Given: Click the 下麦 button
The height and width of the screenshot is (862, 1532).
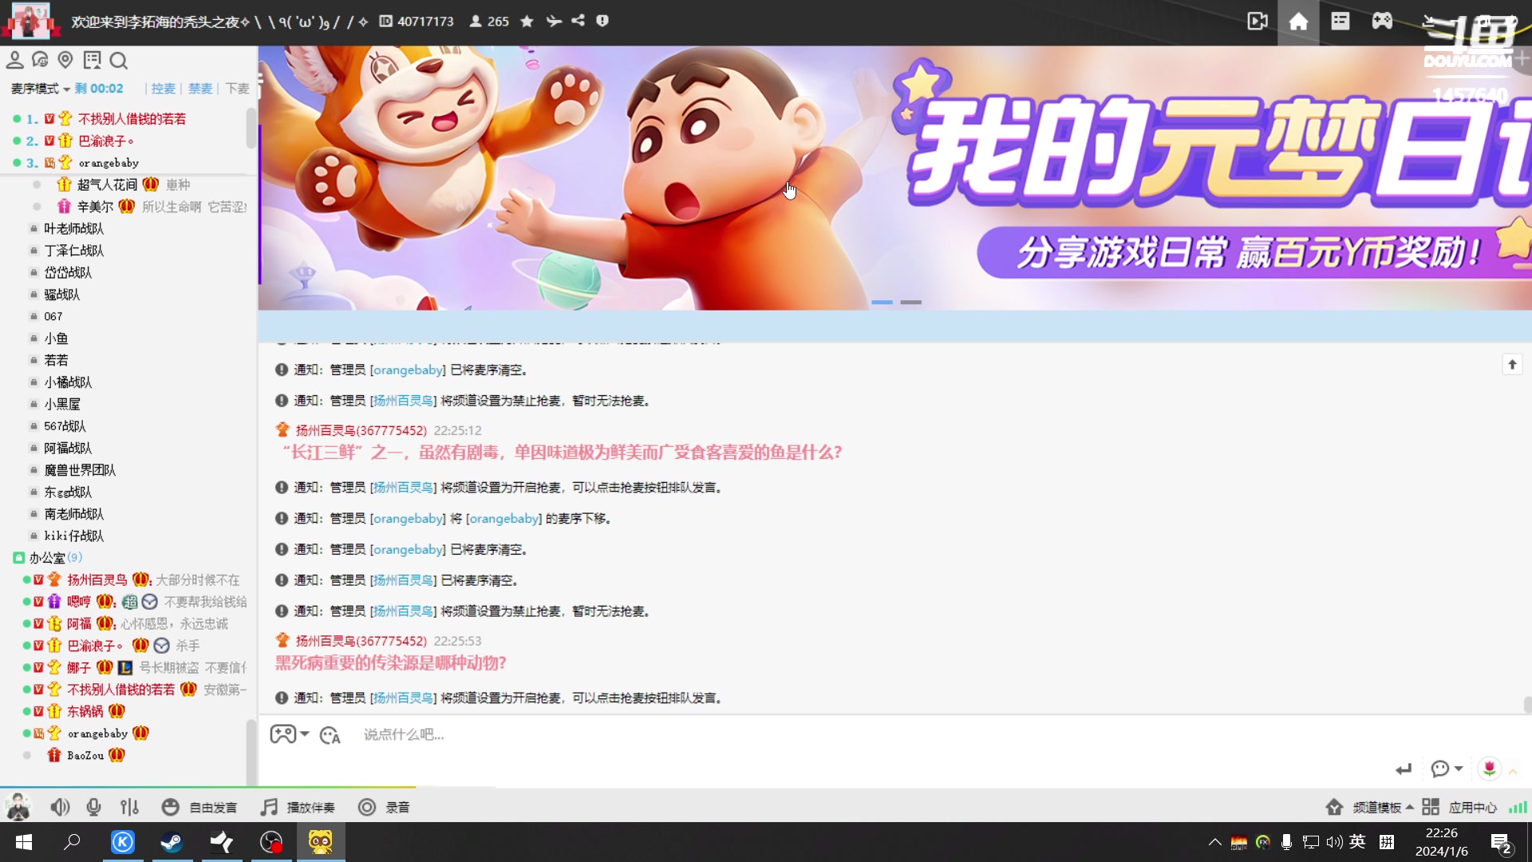Looking at the screenshot, I should (235, 89).
